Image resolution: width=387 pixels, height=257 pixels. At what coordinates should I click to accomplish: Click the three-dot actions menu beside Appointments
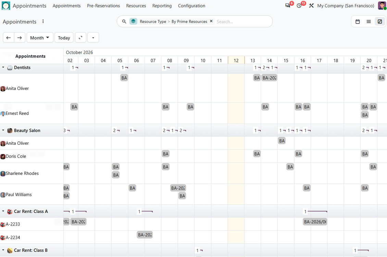[43, 22]
